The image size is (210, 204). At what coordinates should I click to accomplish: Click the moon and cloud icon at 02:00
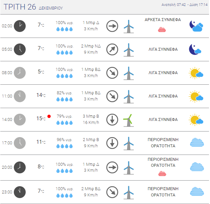(196, 26)
